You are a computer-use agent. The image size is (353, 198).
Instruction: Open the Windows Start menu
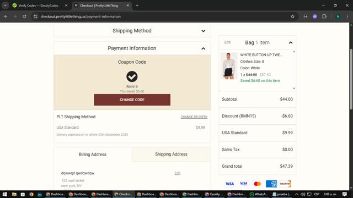pos(4,194)
